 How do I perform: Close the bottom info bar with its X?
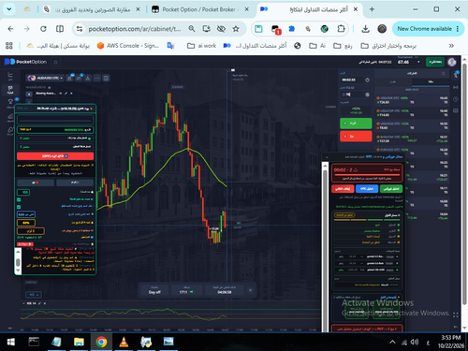click(250, 290)
